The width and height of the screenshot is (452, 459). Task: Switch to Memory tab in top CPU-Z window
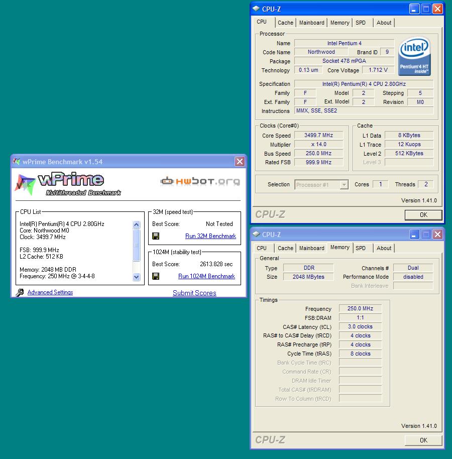point(340,23)
